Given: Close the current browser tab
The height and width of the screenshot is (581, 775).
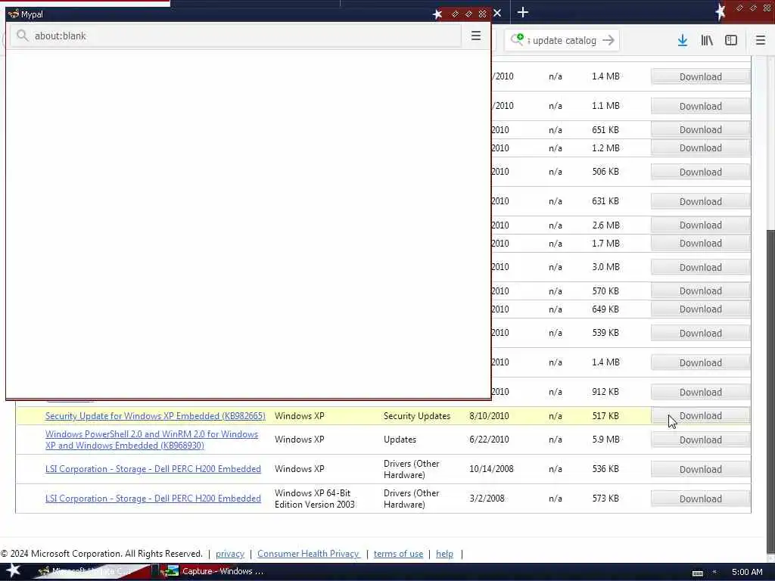Looking at the screenshot, I should coord(497,13).
